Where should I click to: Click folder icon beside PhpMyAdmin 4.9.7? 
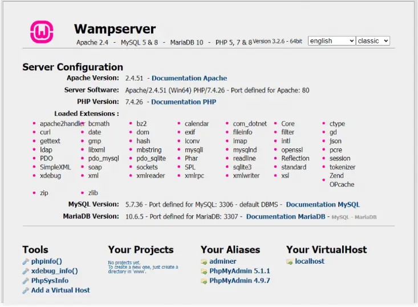click(x=204, y=281)
